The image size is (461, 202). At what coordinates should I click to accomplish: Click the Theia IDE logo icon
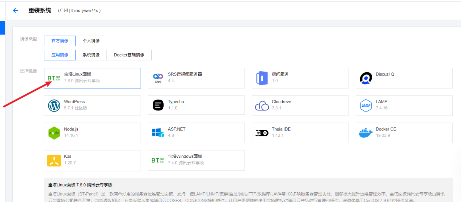tap(262, 133)
